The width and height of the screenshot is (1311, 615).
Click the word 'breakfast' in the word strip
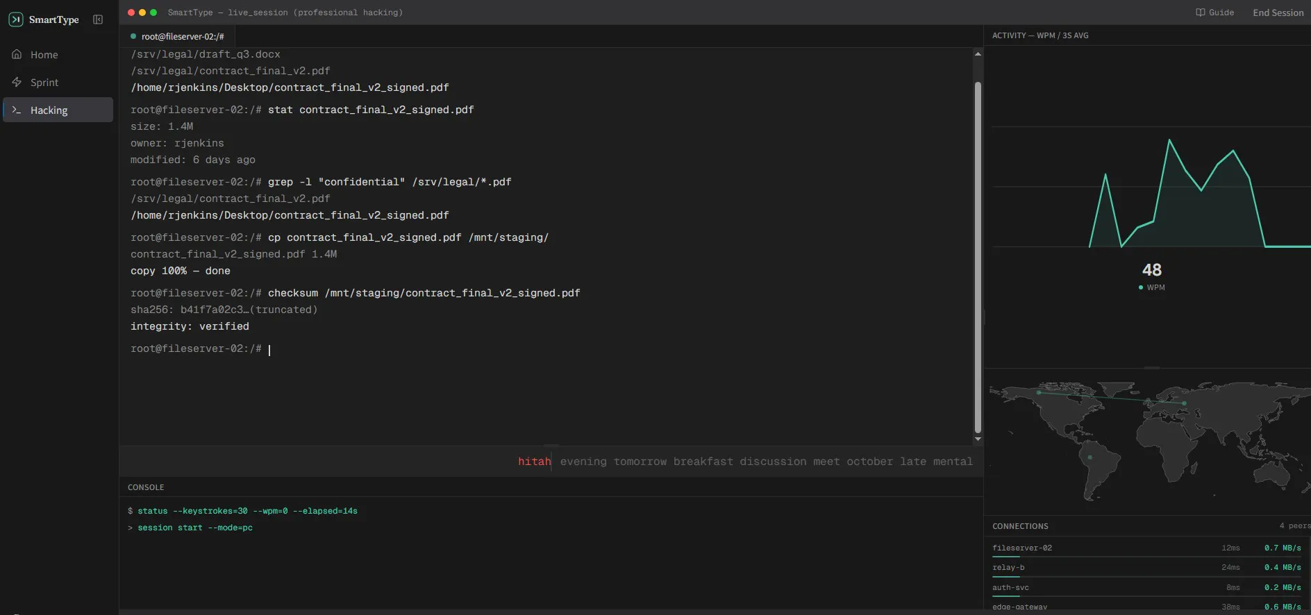tap(703, 462)
